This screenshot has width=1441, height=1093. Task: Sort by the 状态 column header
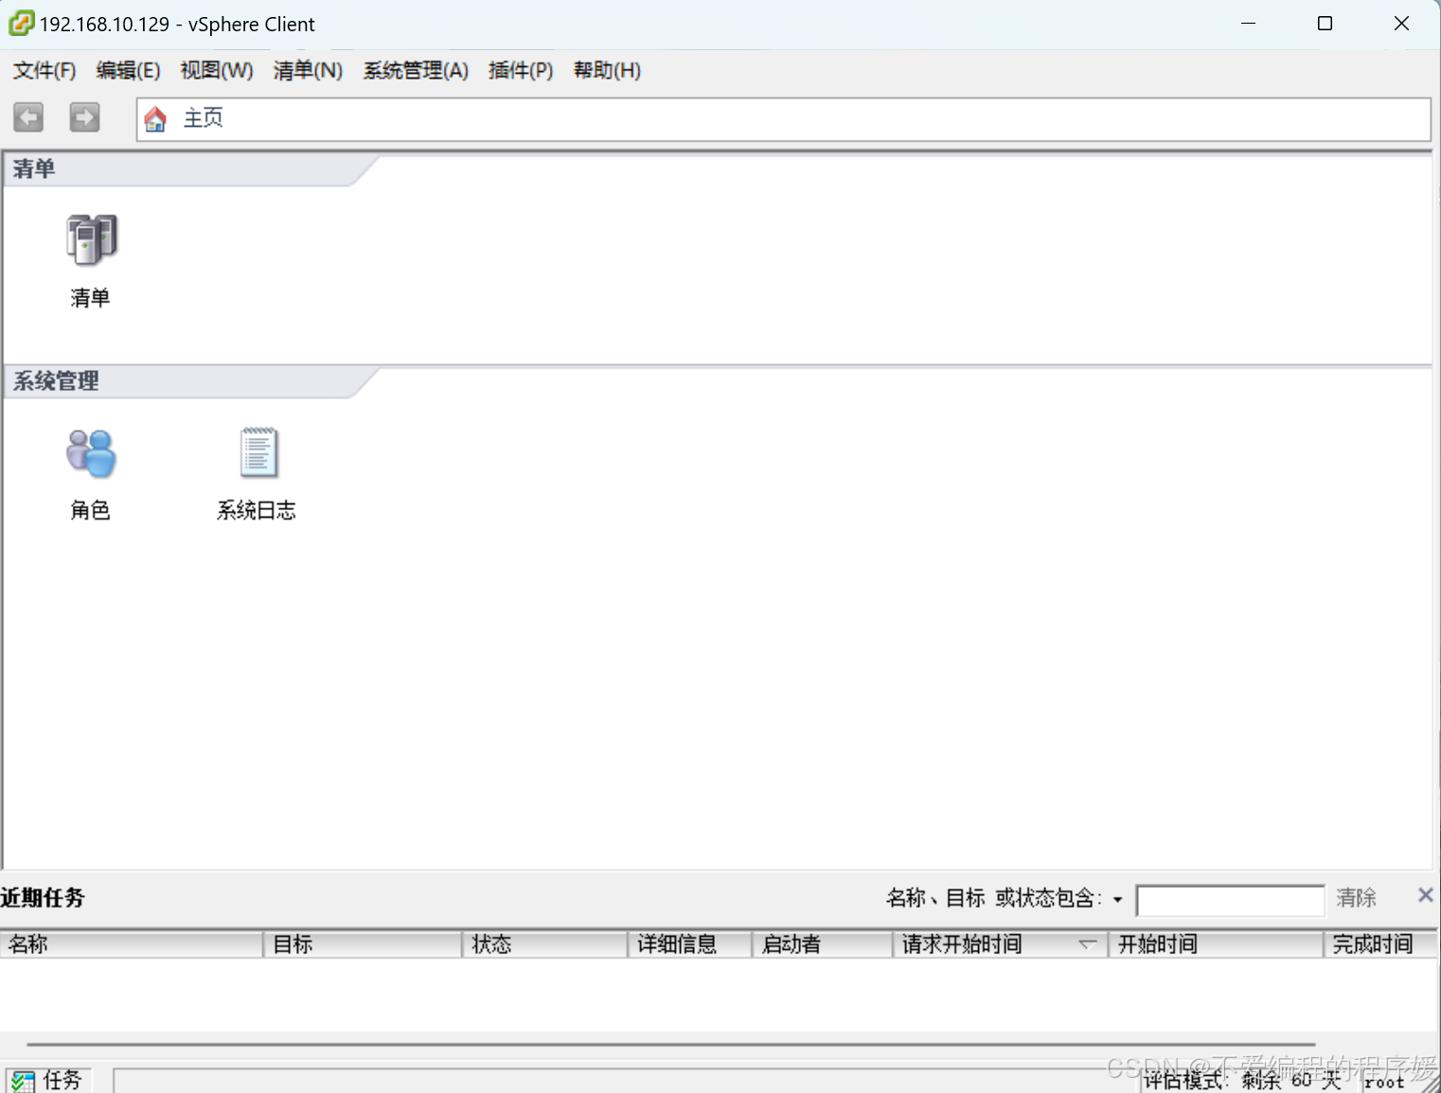click(545, 943)
